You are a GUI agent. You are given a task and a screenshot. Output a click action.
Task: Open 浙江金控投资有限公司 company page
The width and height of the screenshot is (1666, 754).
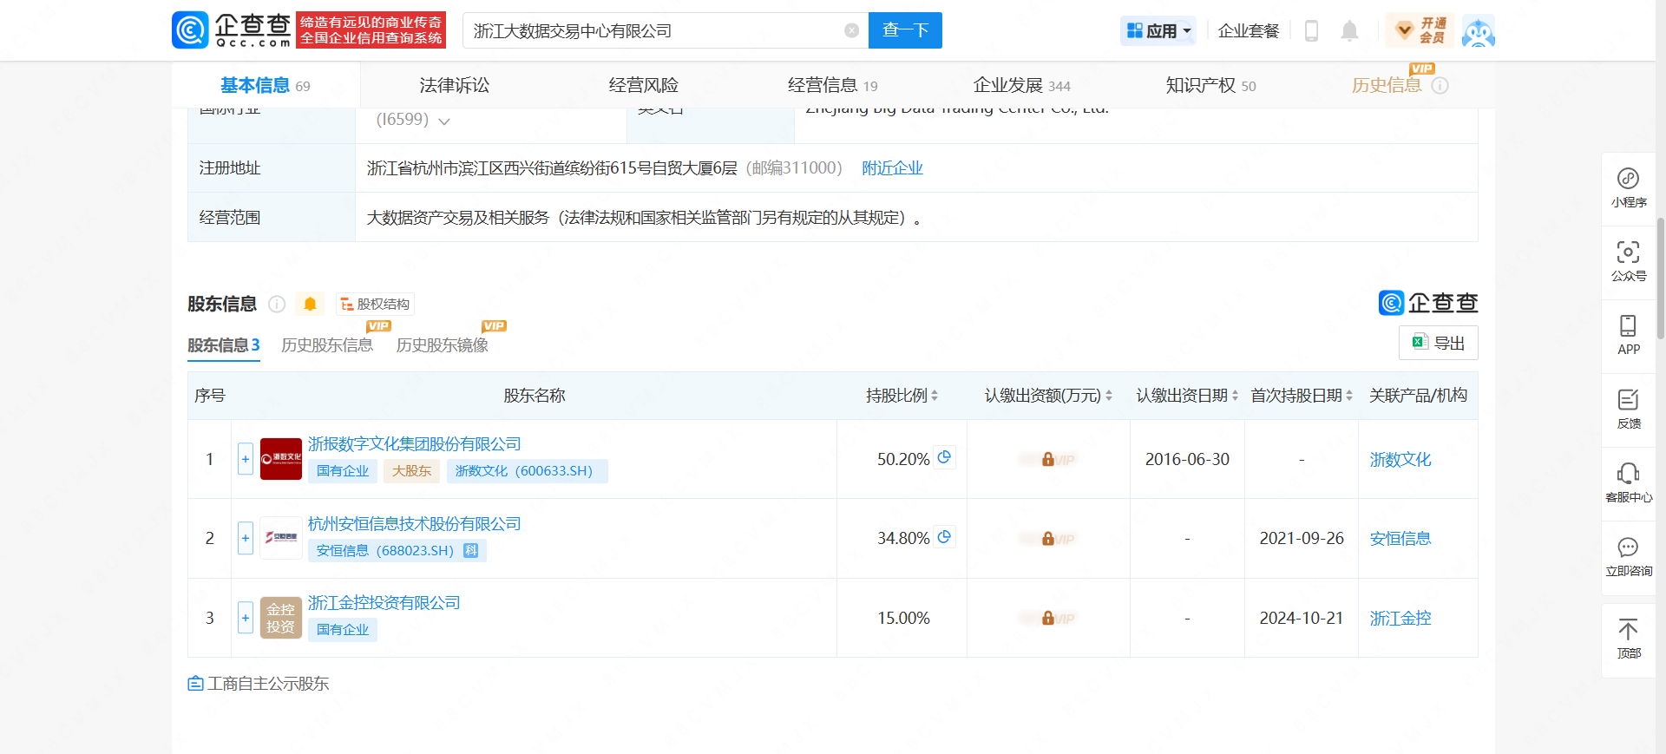click(384, 603)
